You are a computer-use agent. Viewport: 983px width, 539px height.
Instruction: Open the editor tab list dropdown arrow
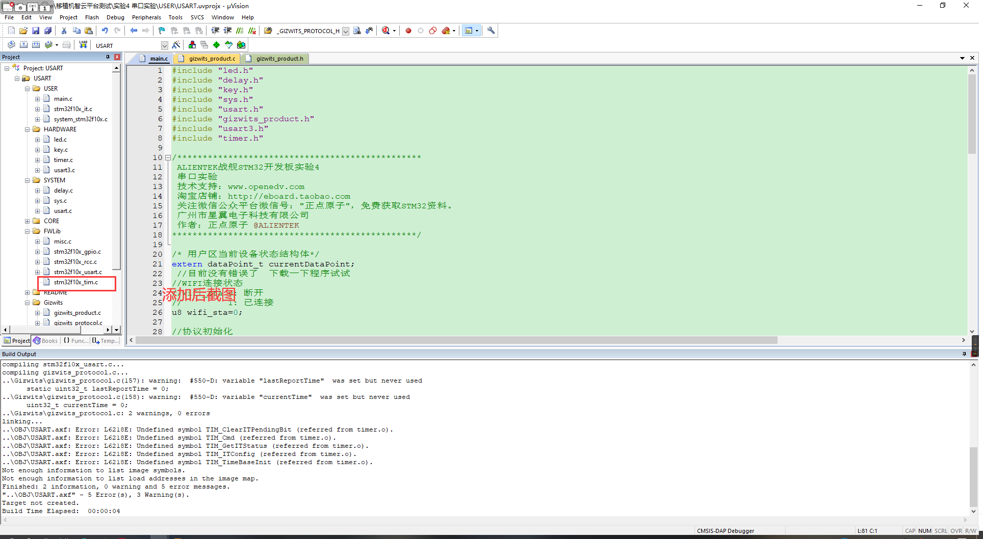point(962,58)
